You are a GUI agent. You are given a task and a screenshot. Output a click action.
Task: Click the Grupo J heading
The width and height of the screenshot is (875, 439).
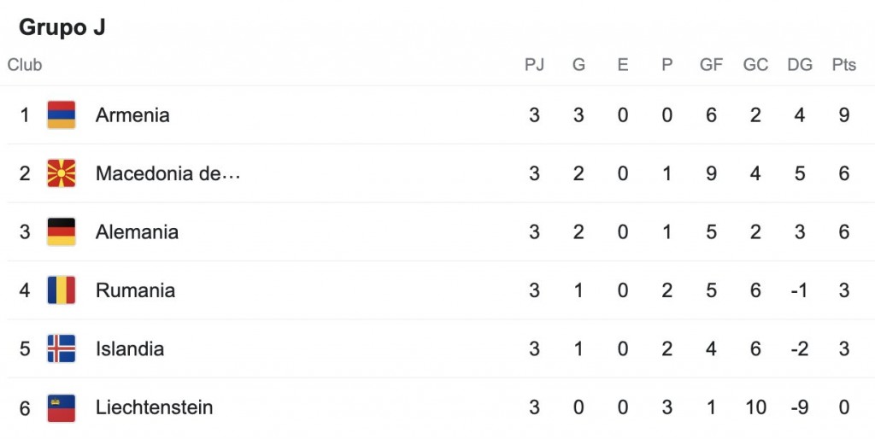tap(62, 27)
